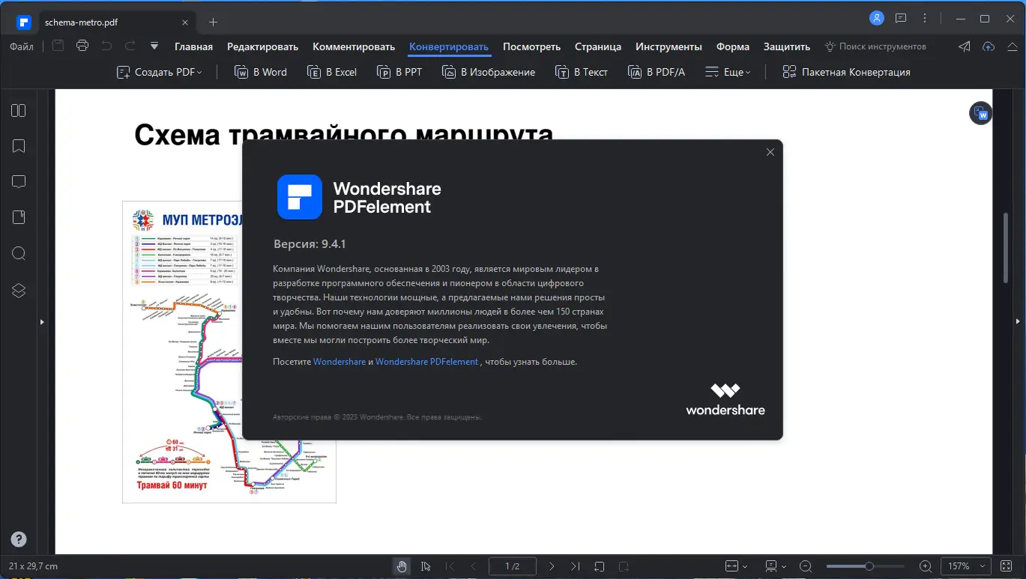Close the schema-metro.pdf tab
1026x579 pixels.
pyautogui.click(x=184, y=22)
